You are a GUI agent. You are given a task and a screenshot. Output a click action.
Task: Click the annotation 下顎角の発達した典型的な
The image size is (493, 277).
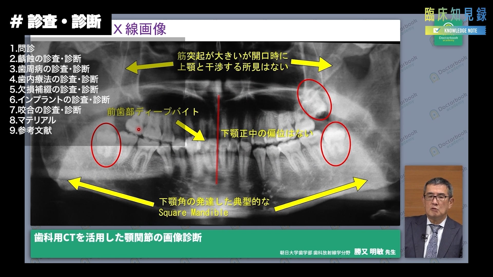tap(214, 202)
